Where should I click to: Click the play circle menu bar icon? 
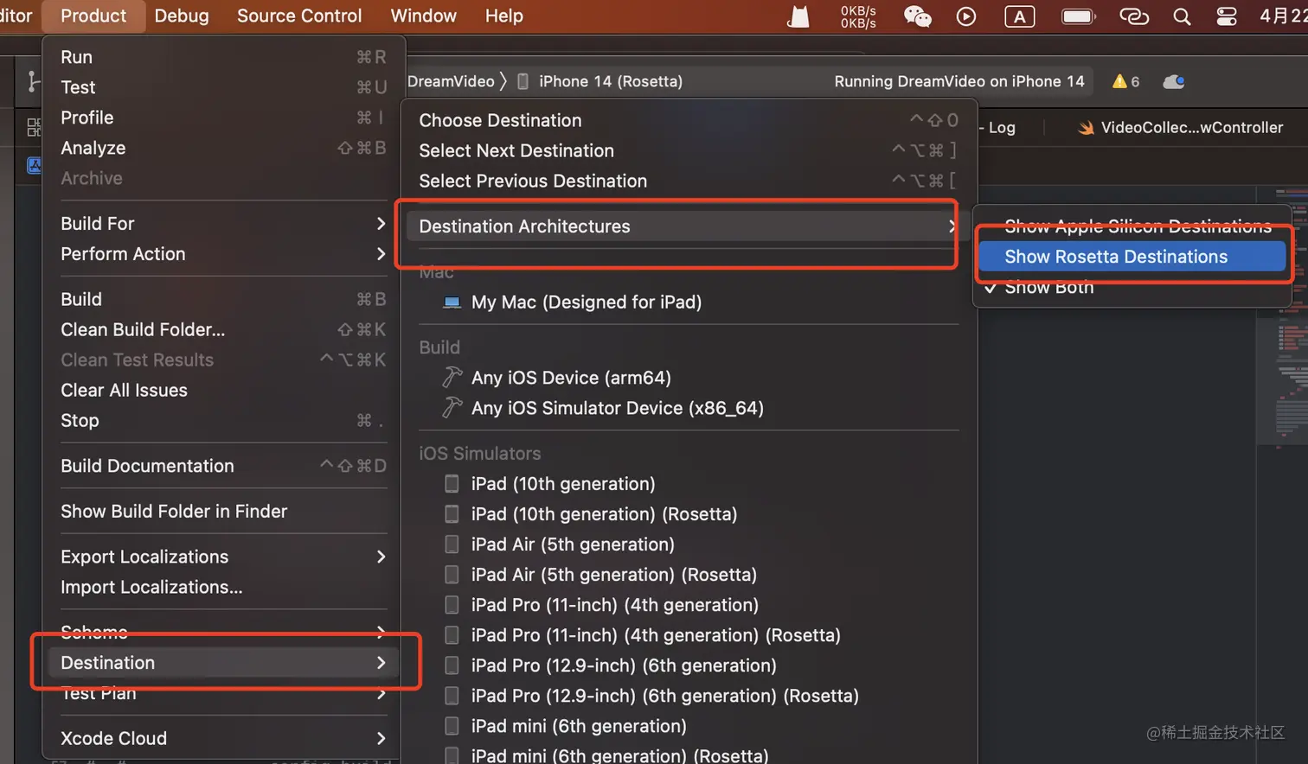(966, 16)
